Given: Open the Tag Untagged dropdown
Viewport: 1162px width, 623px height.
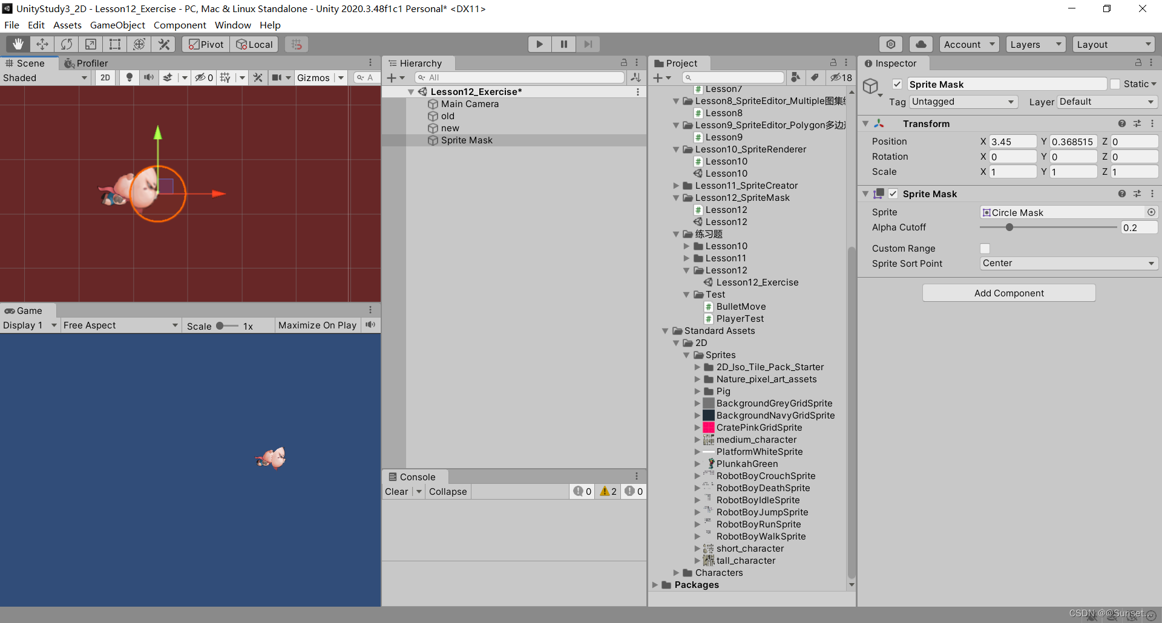Looking at the screenshot, I should click(x=963, y=102).
